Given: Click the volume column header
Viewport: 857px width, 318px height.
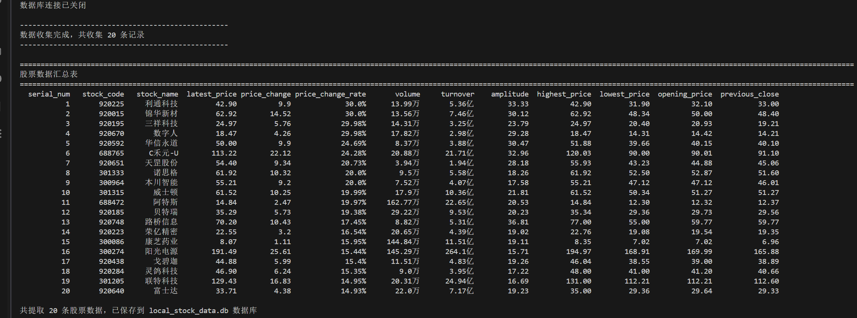Looking at the screenshot, I should pyautogui.click(x=408, y=94).
